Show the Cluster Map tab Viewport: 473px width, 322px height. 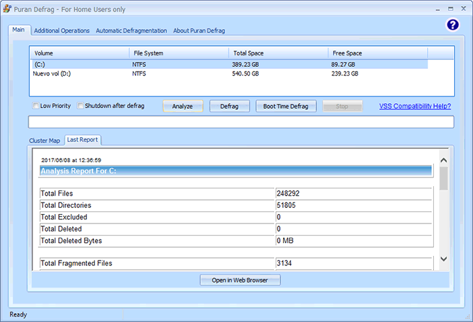tap(45, 140)
